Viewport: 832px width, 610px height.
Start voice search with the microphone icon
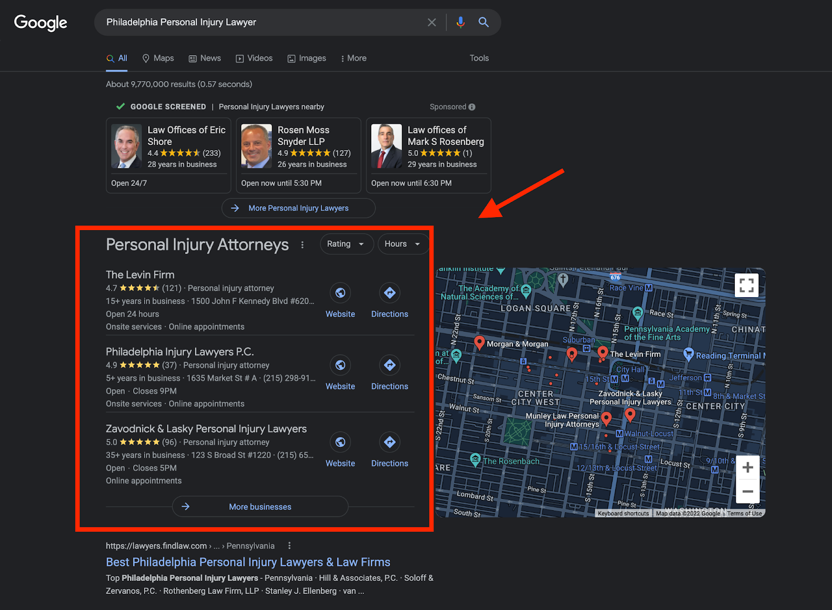pos(460,22)
